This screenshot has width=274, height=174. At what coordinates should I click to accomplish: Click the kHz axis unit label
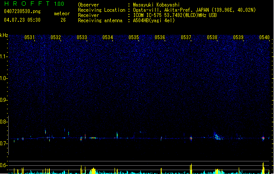tap(4, 35)
